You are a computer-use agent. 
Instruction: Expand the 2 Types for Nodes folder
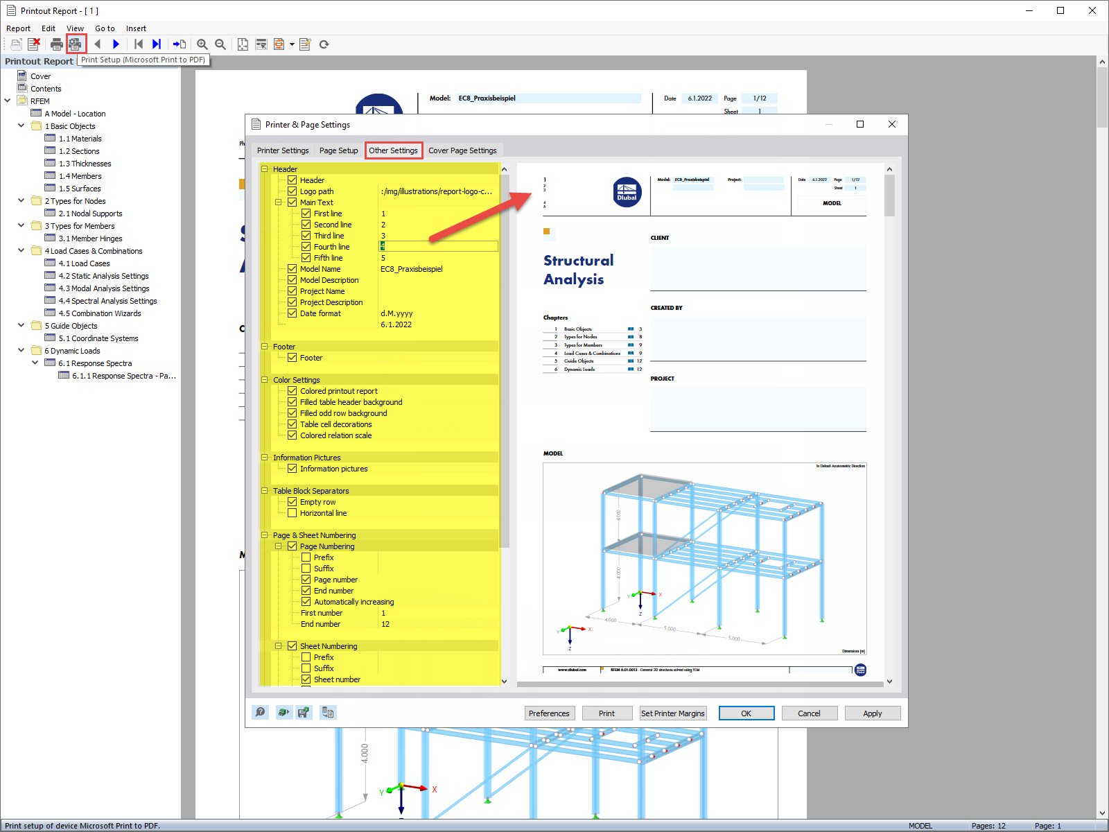21,200
